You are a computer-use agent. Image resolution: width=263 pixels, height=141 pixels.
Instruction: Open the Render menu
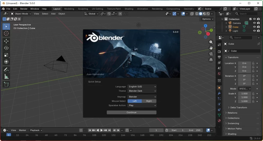[x=24, y=9]
